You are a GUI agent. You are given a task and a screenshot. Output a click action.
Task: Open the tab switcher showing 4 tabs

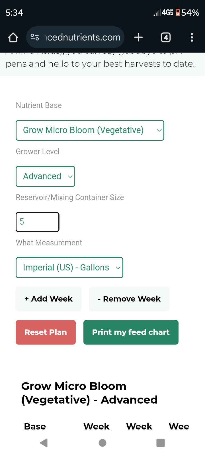[x=166, y=37]
